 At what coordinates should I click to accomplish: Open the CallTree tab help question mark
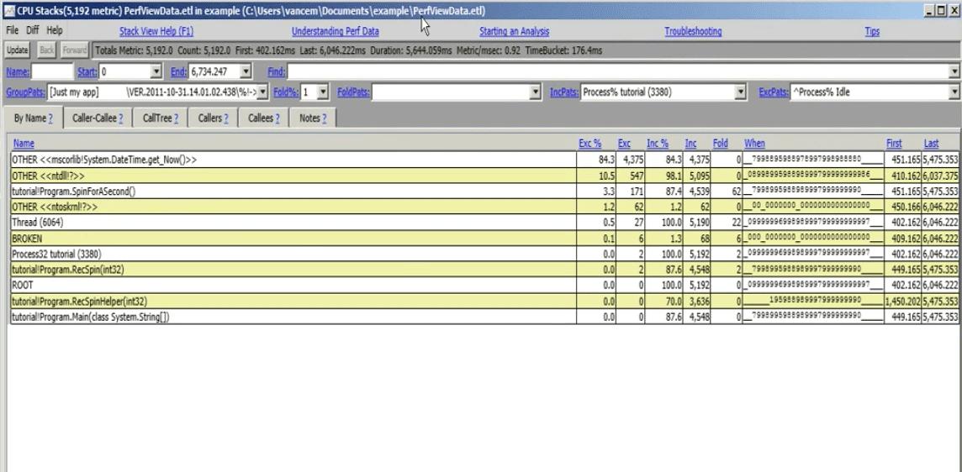coord(176,118)
